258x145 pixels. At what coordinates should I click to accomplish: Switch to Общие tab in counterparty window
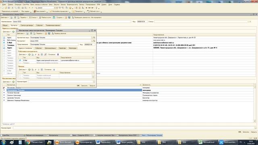(x=5, y=25)
